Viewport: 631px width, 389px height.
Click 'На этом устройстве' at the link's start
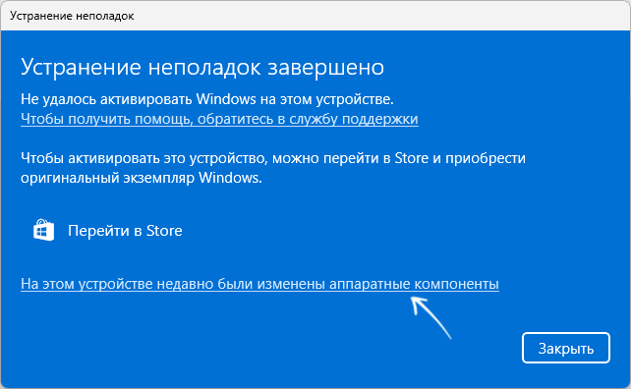click(x=86, y=284)
